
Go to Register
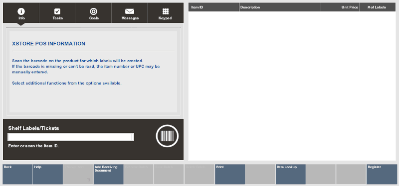(382, 174)
